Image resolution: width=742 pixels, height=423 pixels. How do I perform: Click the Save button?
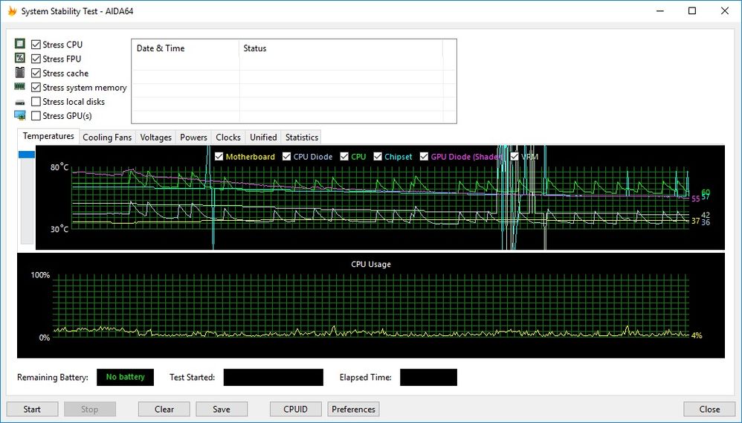point(222,410)
